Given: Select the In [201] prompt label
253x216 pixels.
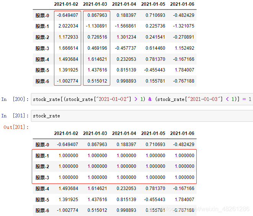Looking at the screenshot, I should click(x=15, y=116).
